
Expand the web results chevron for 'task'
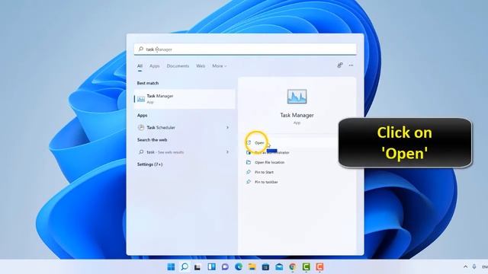point(227,152)
